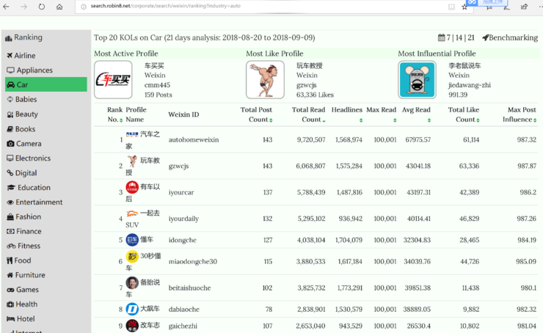Click 改车志 avatar in rank 9

coord(132,326)
